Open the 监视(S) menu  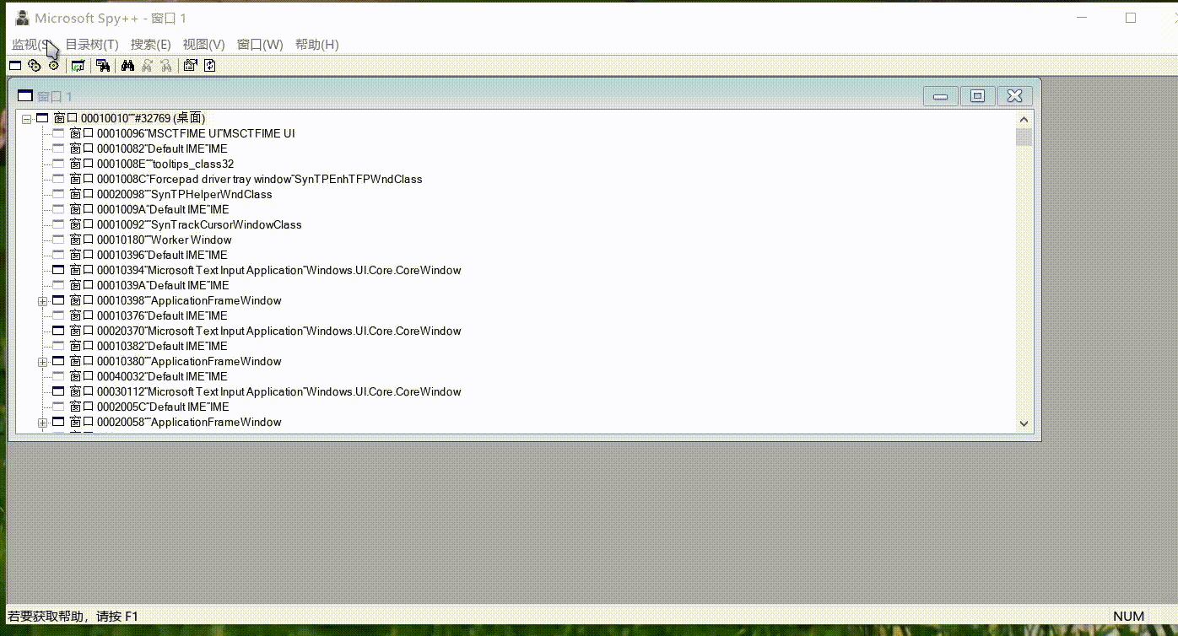click(33, 44)
